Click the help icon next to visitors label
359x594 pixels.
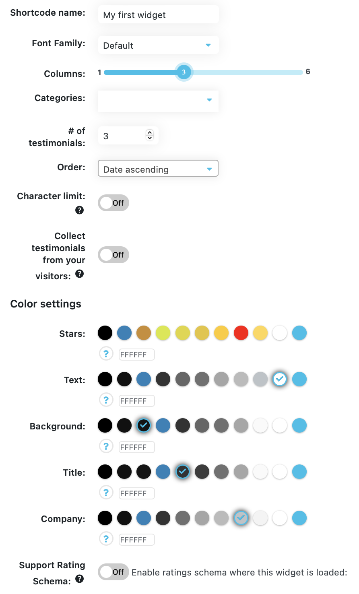tap(80, 274)
